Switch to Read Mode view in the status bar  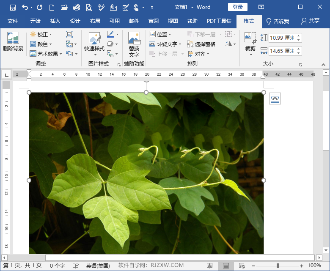210,266
